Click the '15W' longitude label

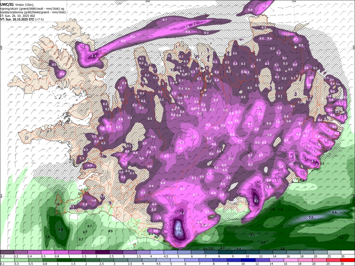click(x=294, y=1)
